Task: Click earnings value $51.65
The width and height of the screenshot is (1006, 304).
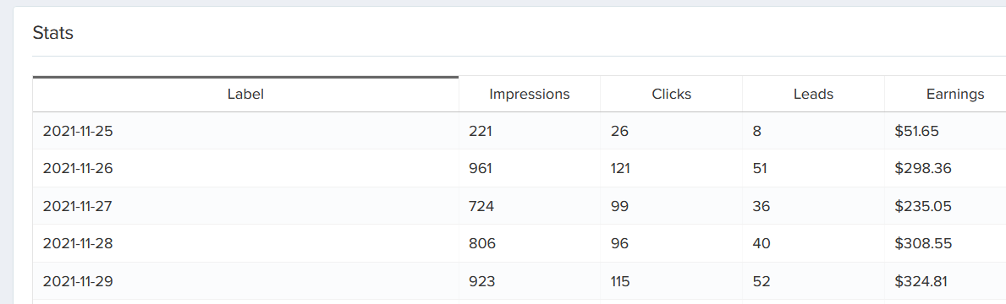Action: [917, 131]
